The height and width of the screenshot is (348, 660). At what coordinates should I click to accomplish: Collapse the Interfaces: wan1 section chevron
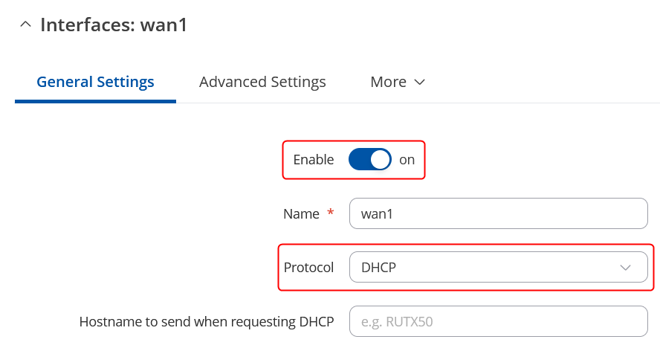pyautogui.click(x=25, y=25)
